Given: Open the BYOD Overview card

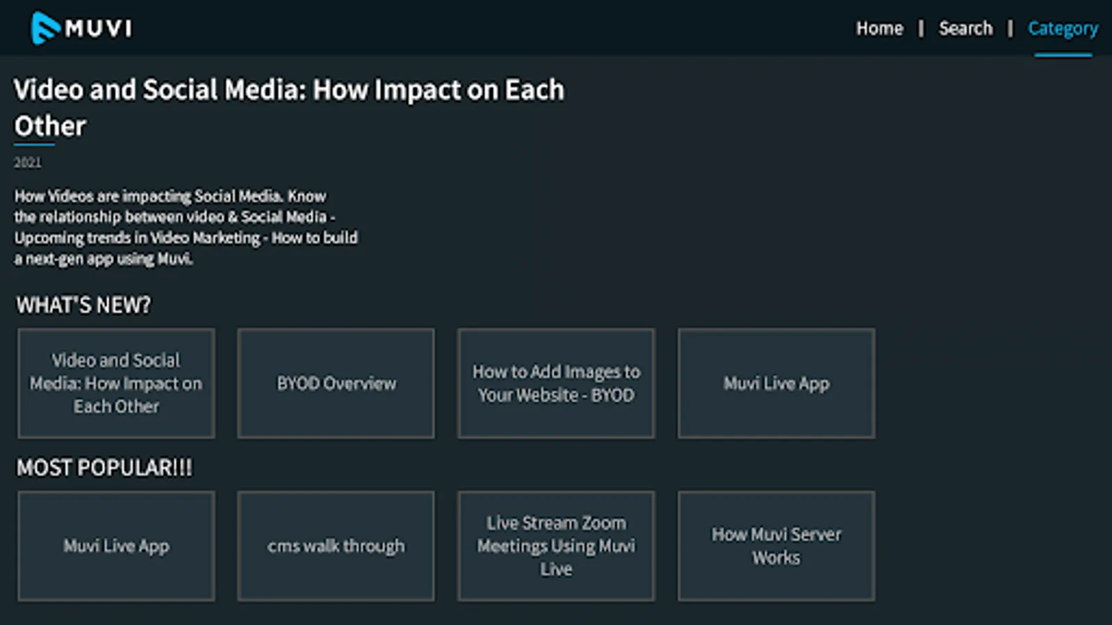Looking at the screenshot, I should 336,383.
